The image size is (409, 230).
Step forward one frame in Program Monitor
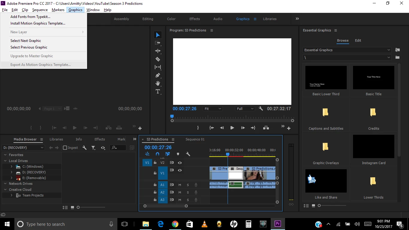click(243, 128)
